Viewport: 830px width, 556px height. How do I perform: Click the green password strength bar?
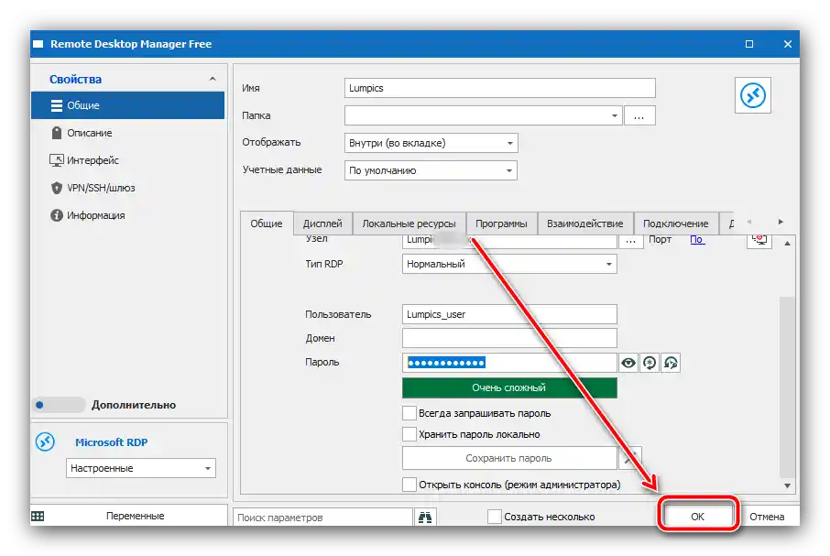(510, 387)
